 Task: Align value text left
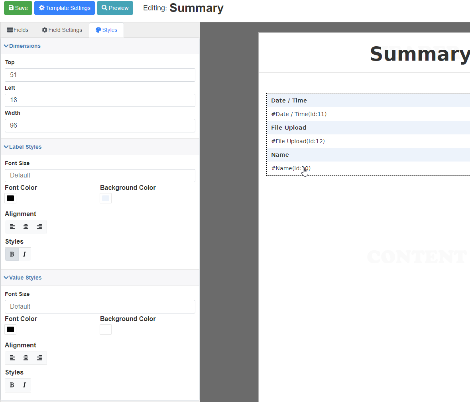coord(12,358)
